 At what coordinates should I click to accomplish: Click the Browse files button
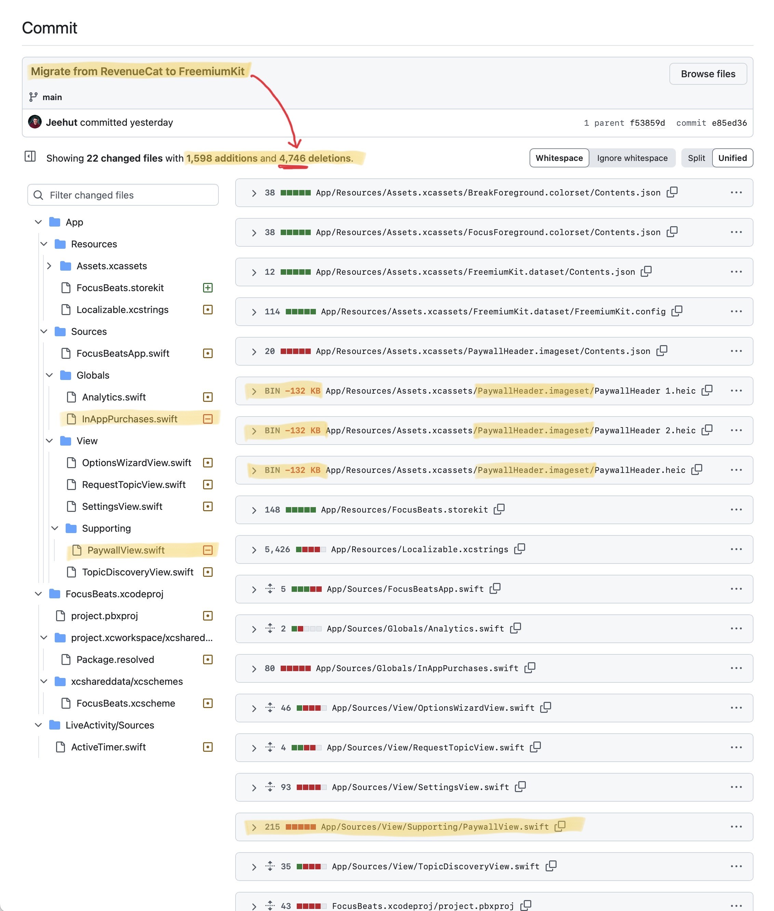point(707,74)
